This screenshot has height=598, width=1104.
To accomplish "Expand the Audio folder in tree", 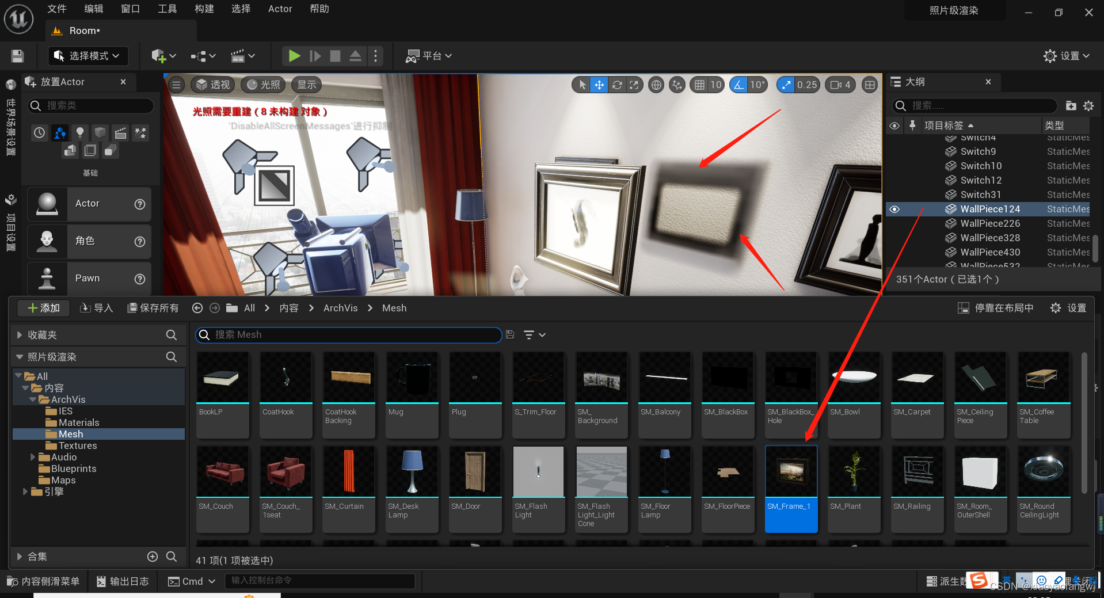I will pyautogui.click(x=33, y=457).
